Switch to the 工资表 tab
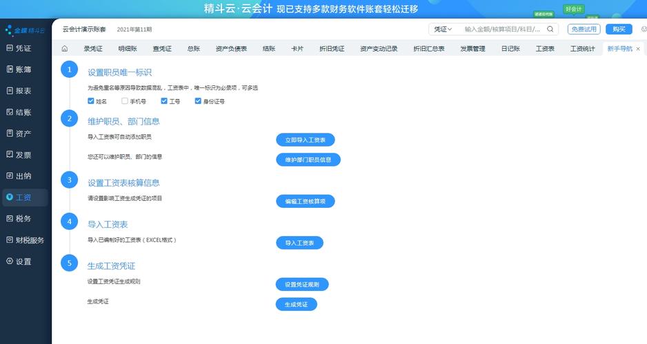This screenshot has width=647, height=344. 544,49
